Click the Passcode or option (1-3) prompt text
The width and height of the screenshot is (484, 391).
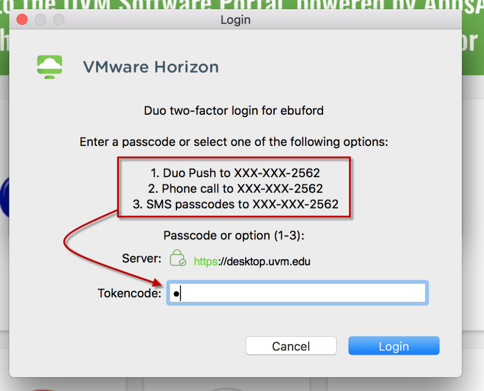coord(235,235)
